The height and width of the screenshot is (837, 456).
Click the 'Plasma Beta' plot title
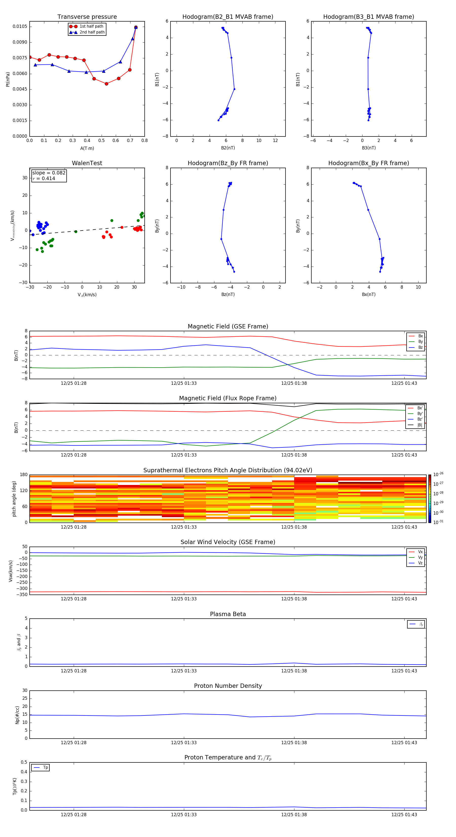[228, 614]
